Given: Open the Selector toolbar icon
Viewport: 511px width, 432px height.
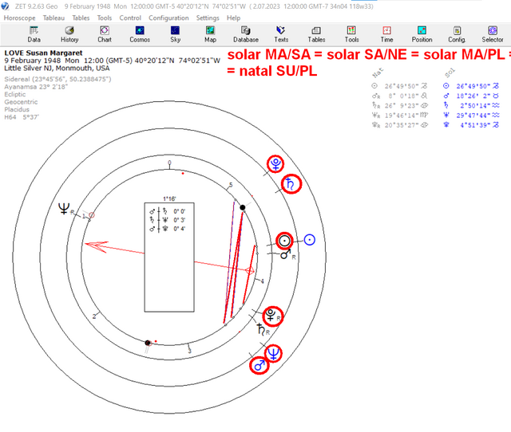Looking at the screenshot, I should coord(493,34).
